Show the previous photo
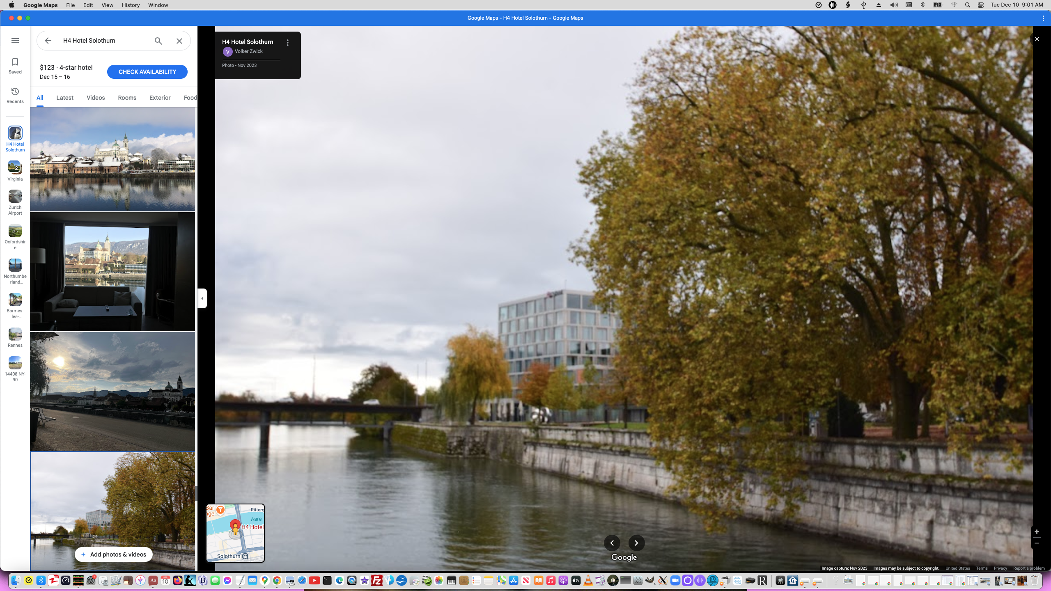The height and width of the screenshot is (591, 1051). tap(612, 543)
